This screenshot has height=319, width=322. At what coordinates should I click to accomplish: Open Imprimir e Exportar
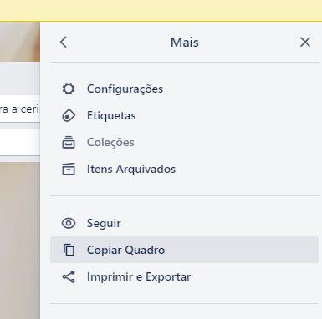184,276
